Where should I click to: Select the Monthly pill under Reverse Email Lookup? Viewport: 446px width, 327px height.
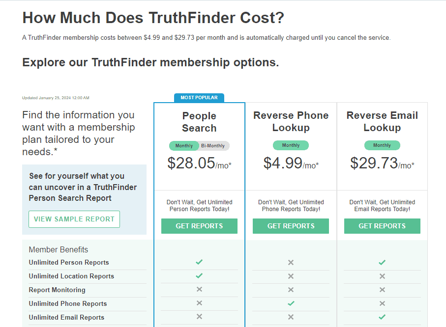(x=382, y=145)
